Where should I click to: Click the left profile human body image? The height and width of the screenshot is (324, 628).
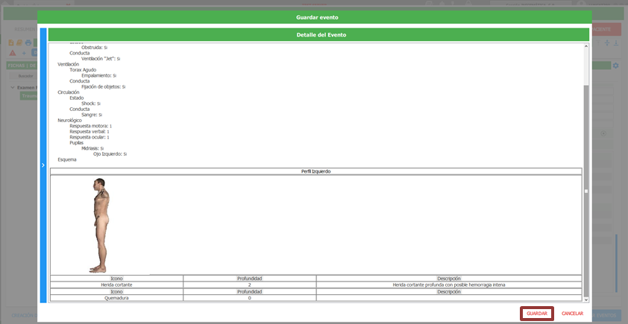tap(101, 225)
